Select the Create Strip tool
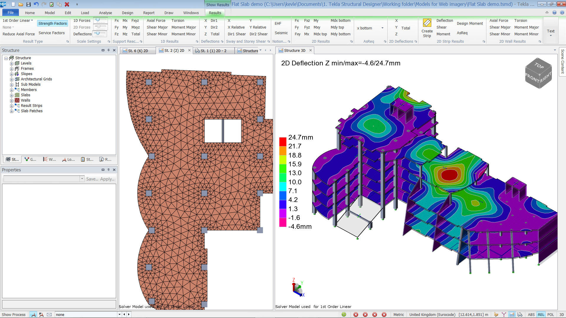The height and width of the screenshot is (318, 566). (427, 28)
